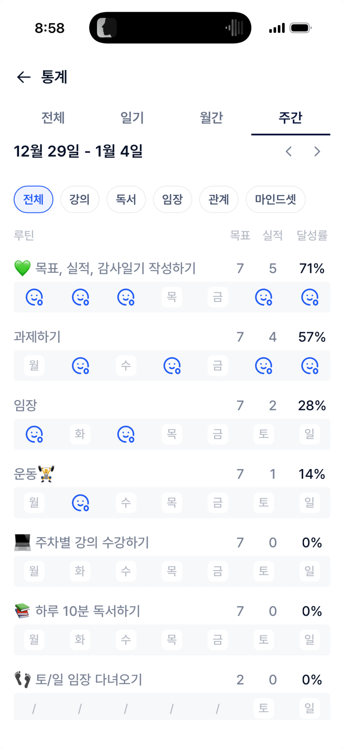Go to the next week
Image resolution: width=344 pixels, height=749 pixels.
[x=317, y=152]
